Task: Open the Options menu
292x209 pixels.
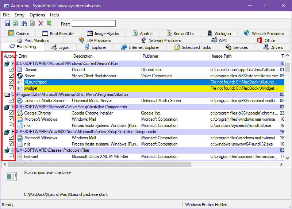Action: (x=37, y=15)
